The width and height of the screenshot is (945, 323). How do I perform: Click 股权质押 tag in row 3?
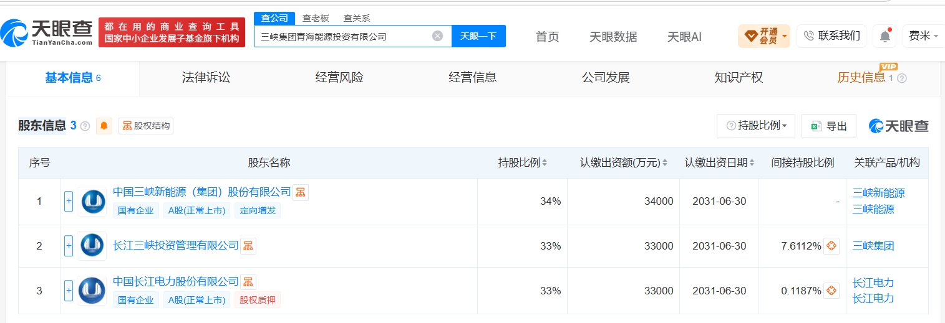(x=258, y=300)
